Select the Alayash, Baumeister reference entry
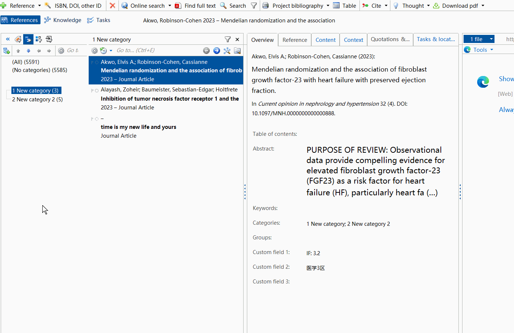Screen dimensions: 514x333 (166, 98)
